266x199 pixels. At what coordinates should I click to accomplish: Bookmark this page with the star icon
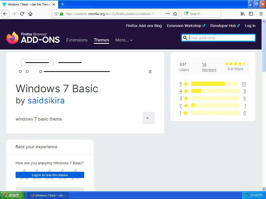pos(175,14)
